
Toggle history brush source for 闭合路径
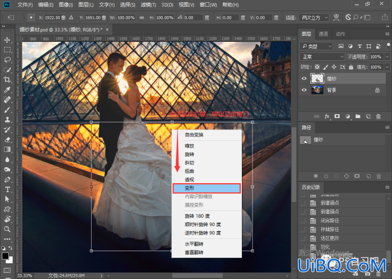[x=302, y=221]
